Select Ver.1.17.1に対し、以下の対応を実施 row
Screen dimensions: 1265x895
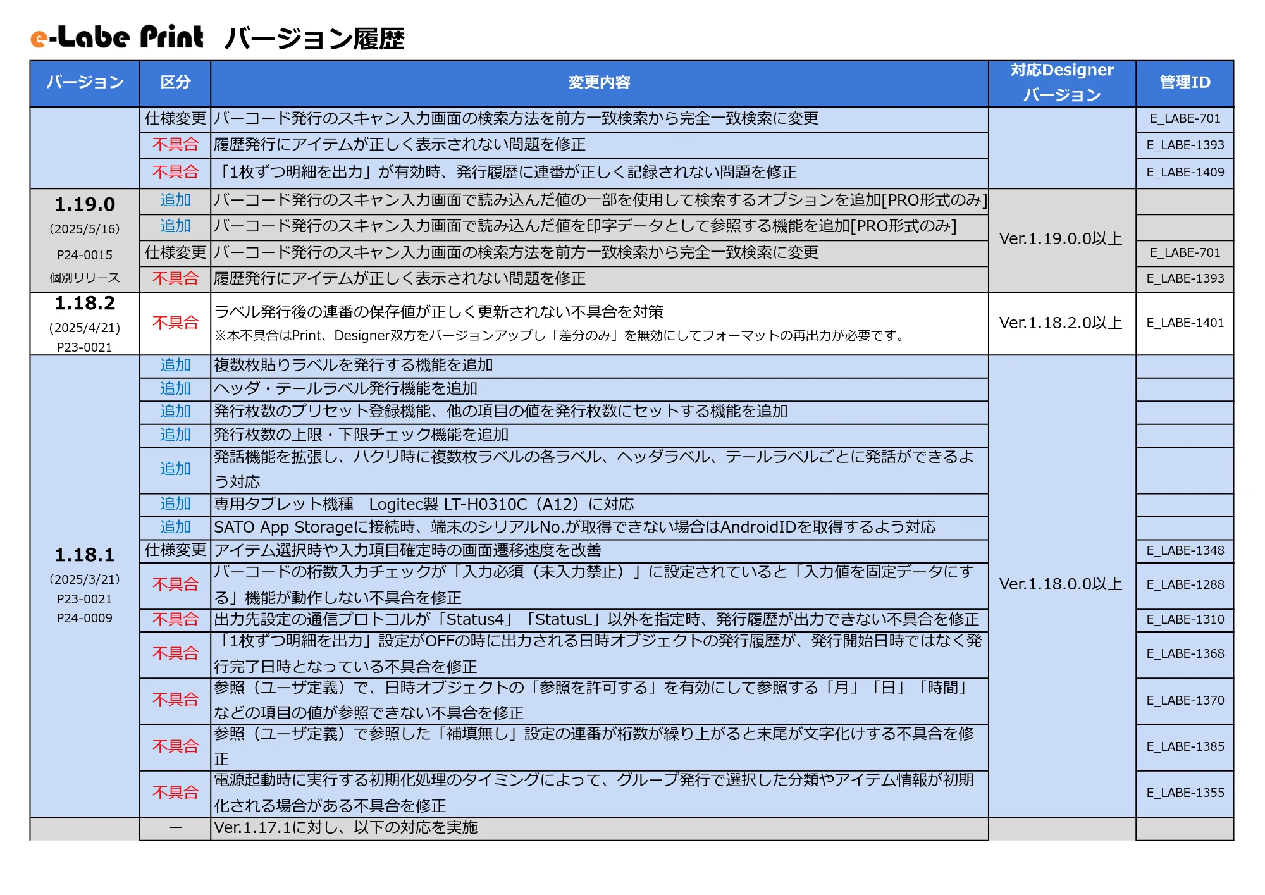(599, 828)
